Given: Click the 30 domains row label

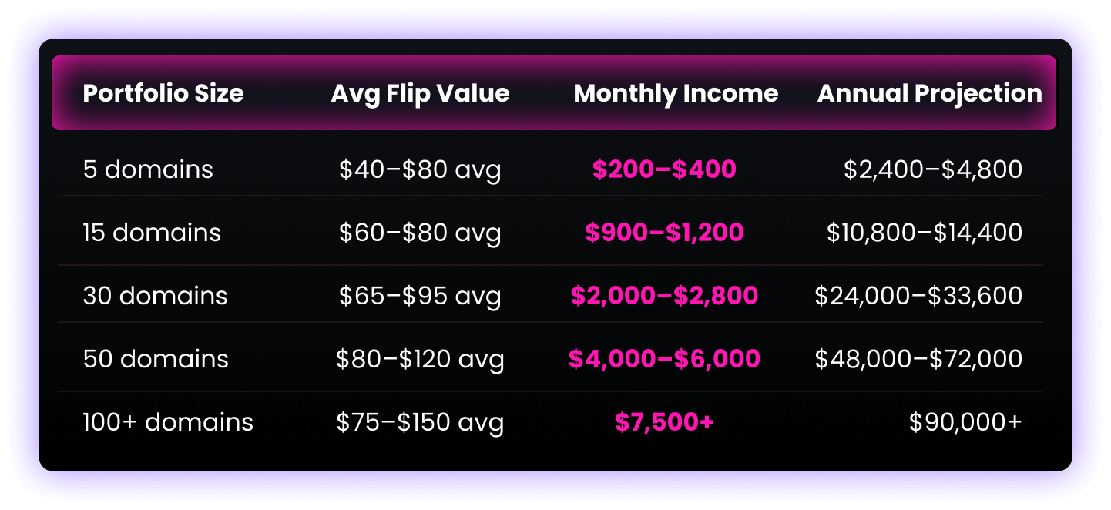Looking at the screenshot, I should (x=155, y=296).
